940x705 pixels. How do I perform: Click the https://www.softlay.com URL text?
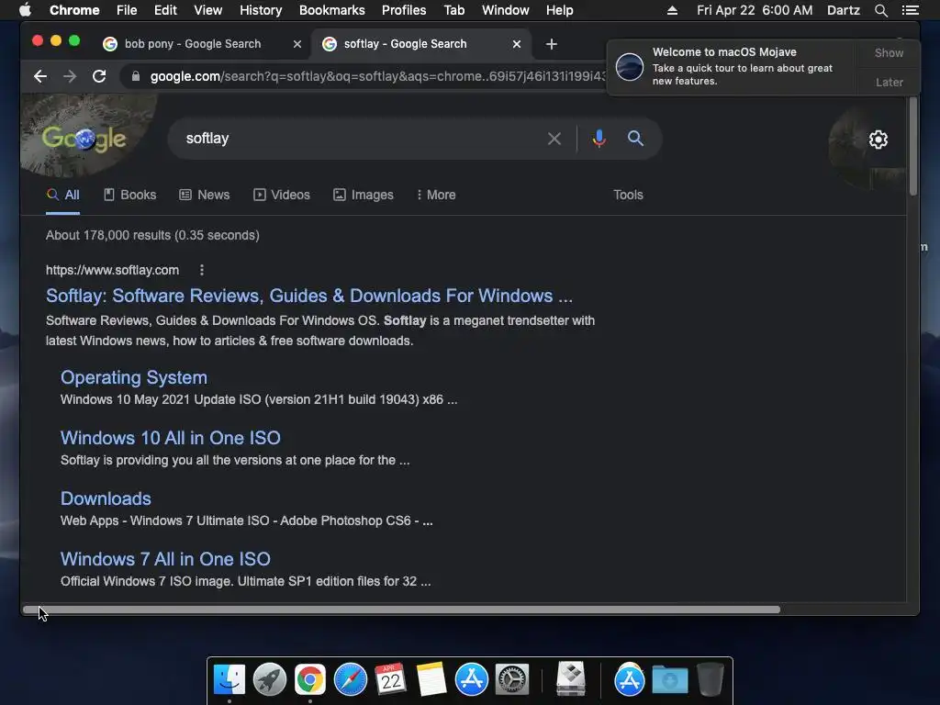(x=112, y=270)
